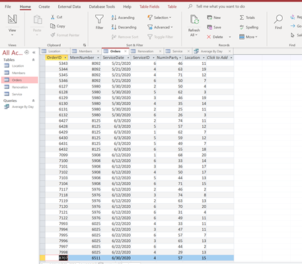Screen dimensions: 302x264
Task: Open the ServiceID column dropdown arrow
Action: (x=153, y=58)
